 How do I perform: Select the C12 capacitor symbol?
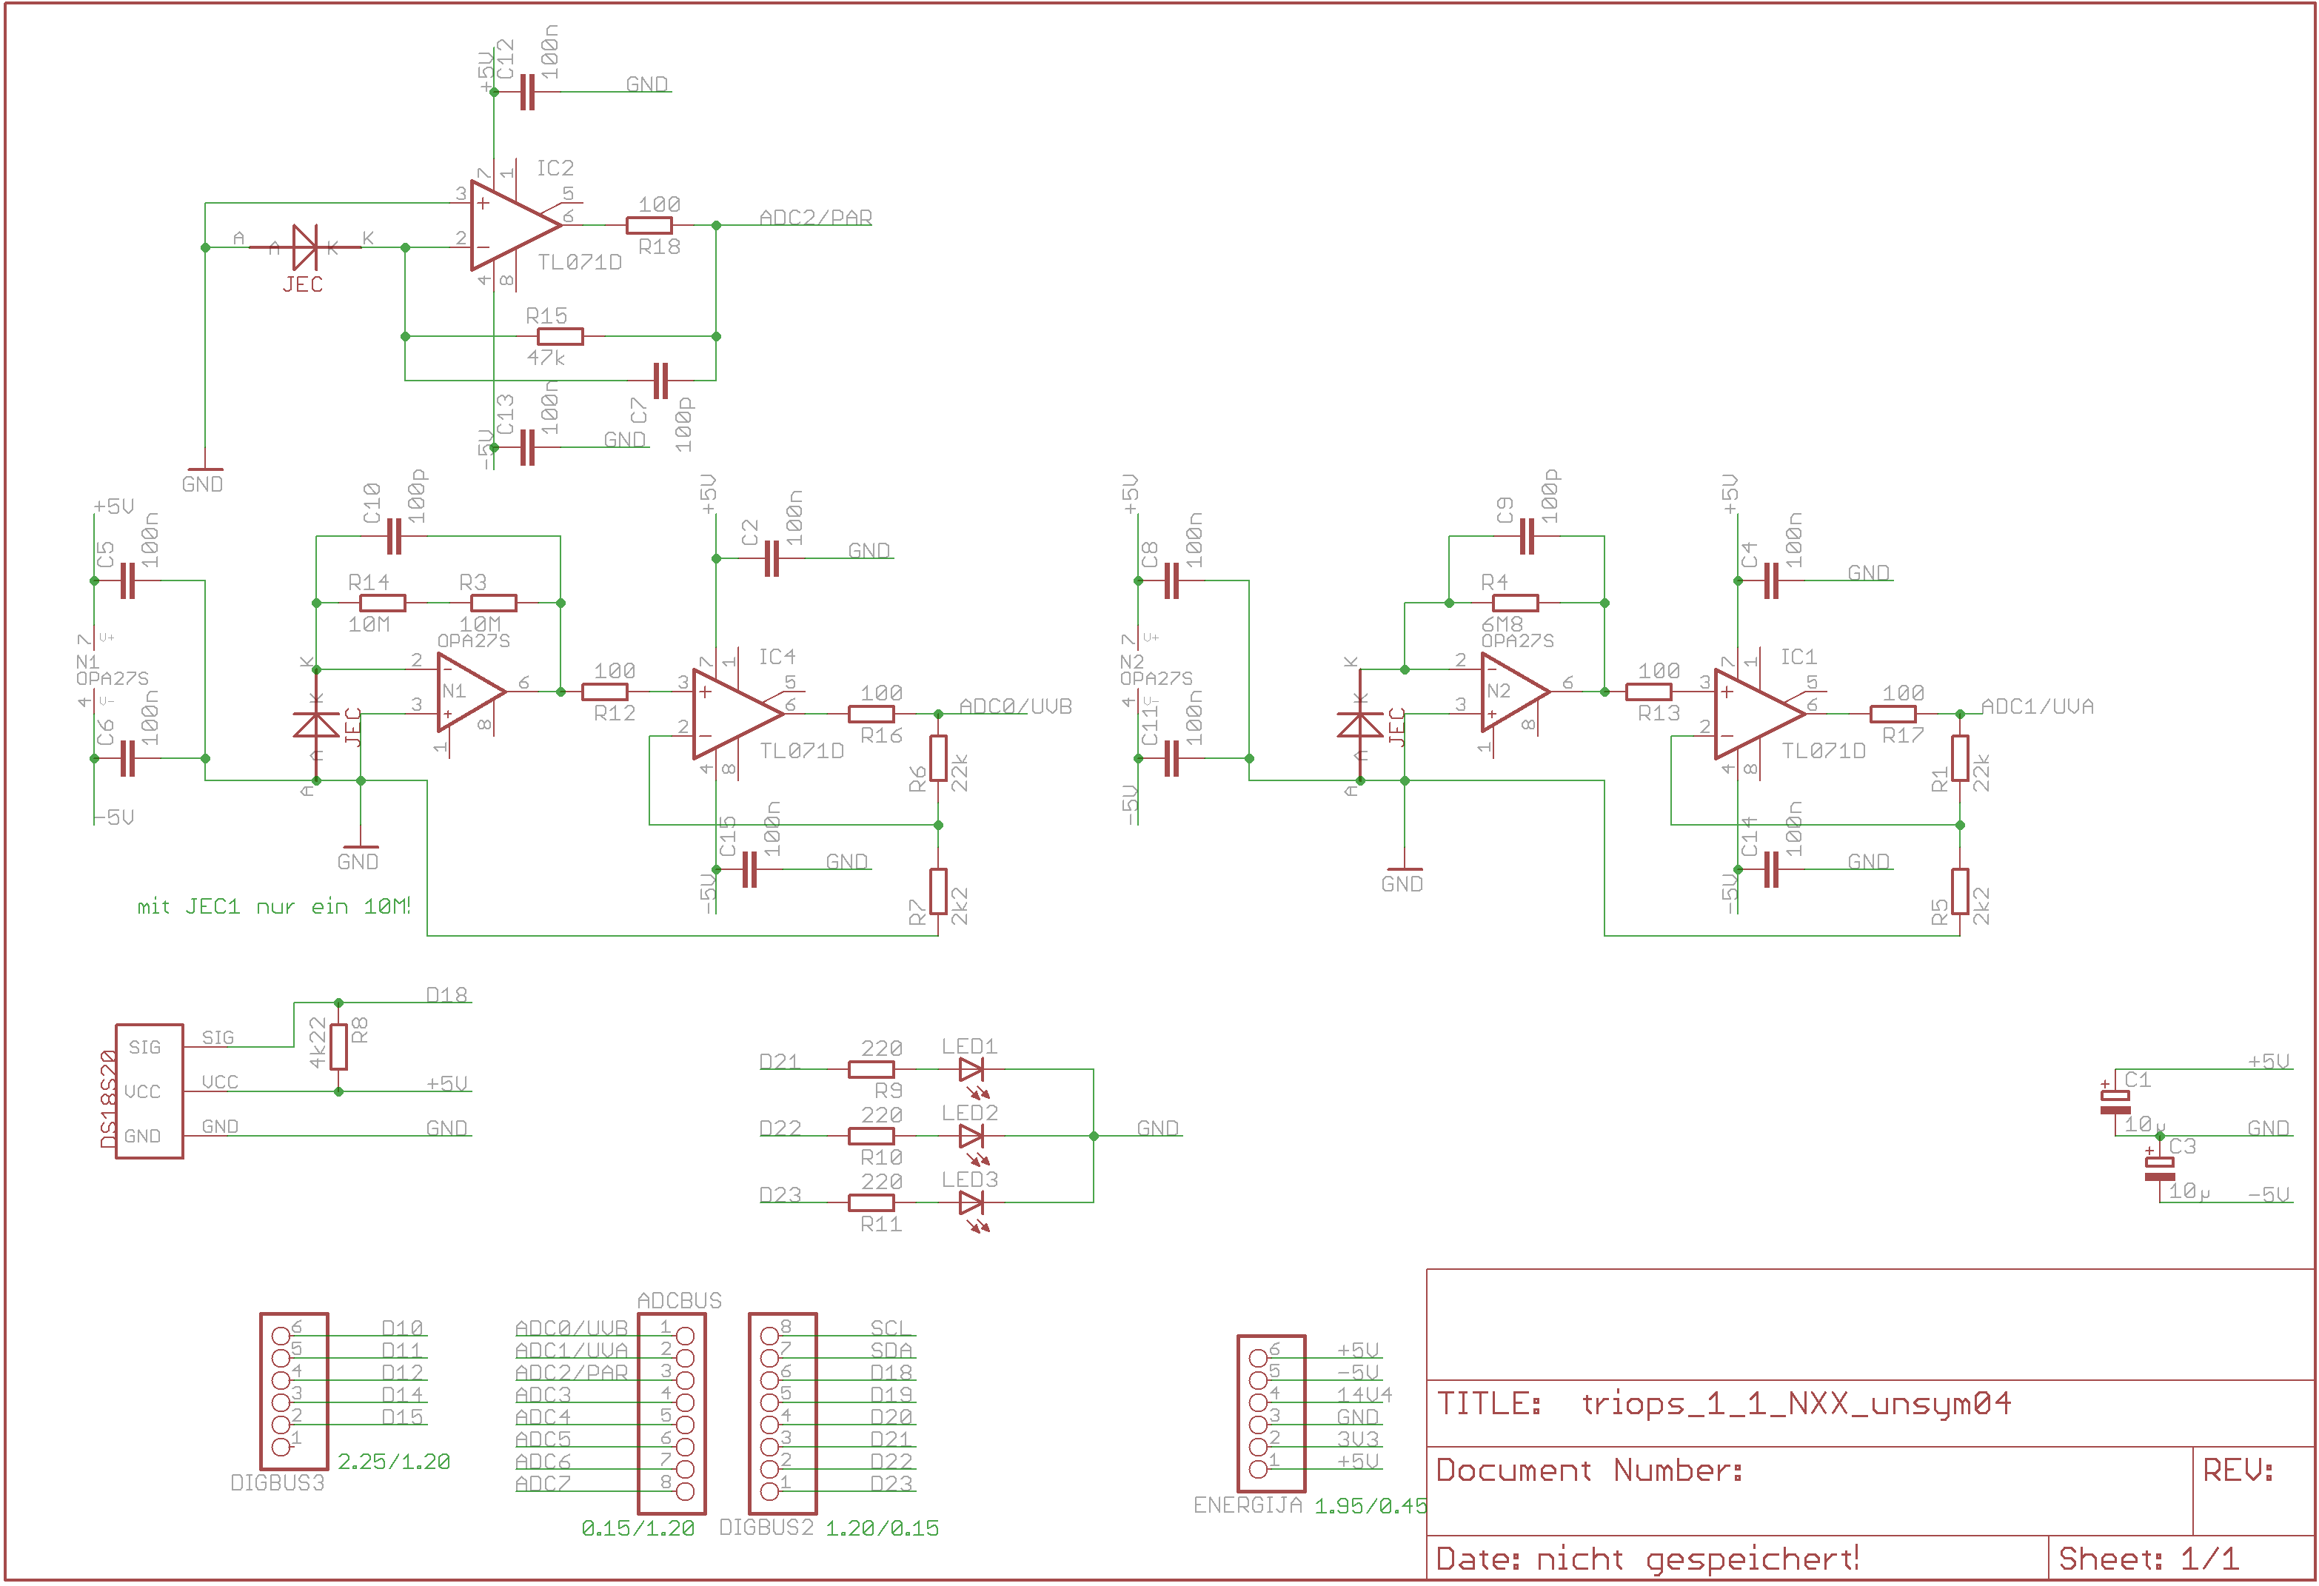tap(527, 92)
